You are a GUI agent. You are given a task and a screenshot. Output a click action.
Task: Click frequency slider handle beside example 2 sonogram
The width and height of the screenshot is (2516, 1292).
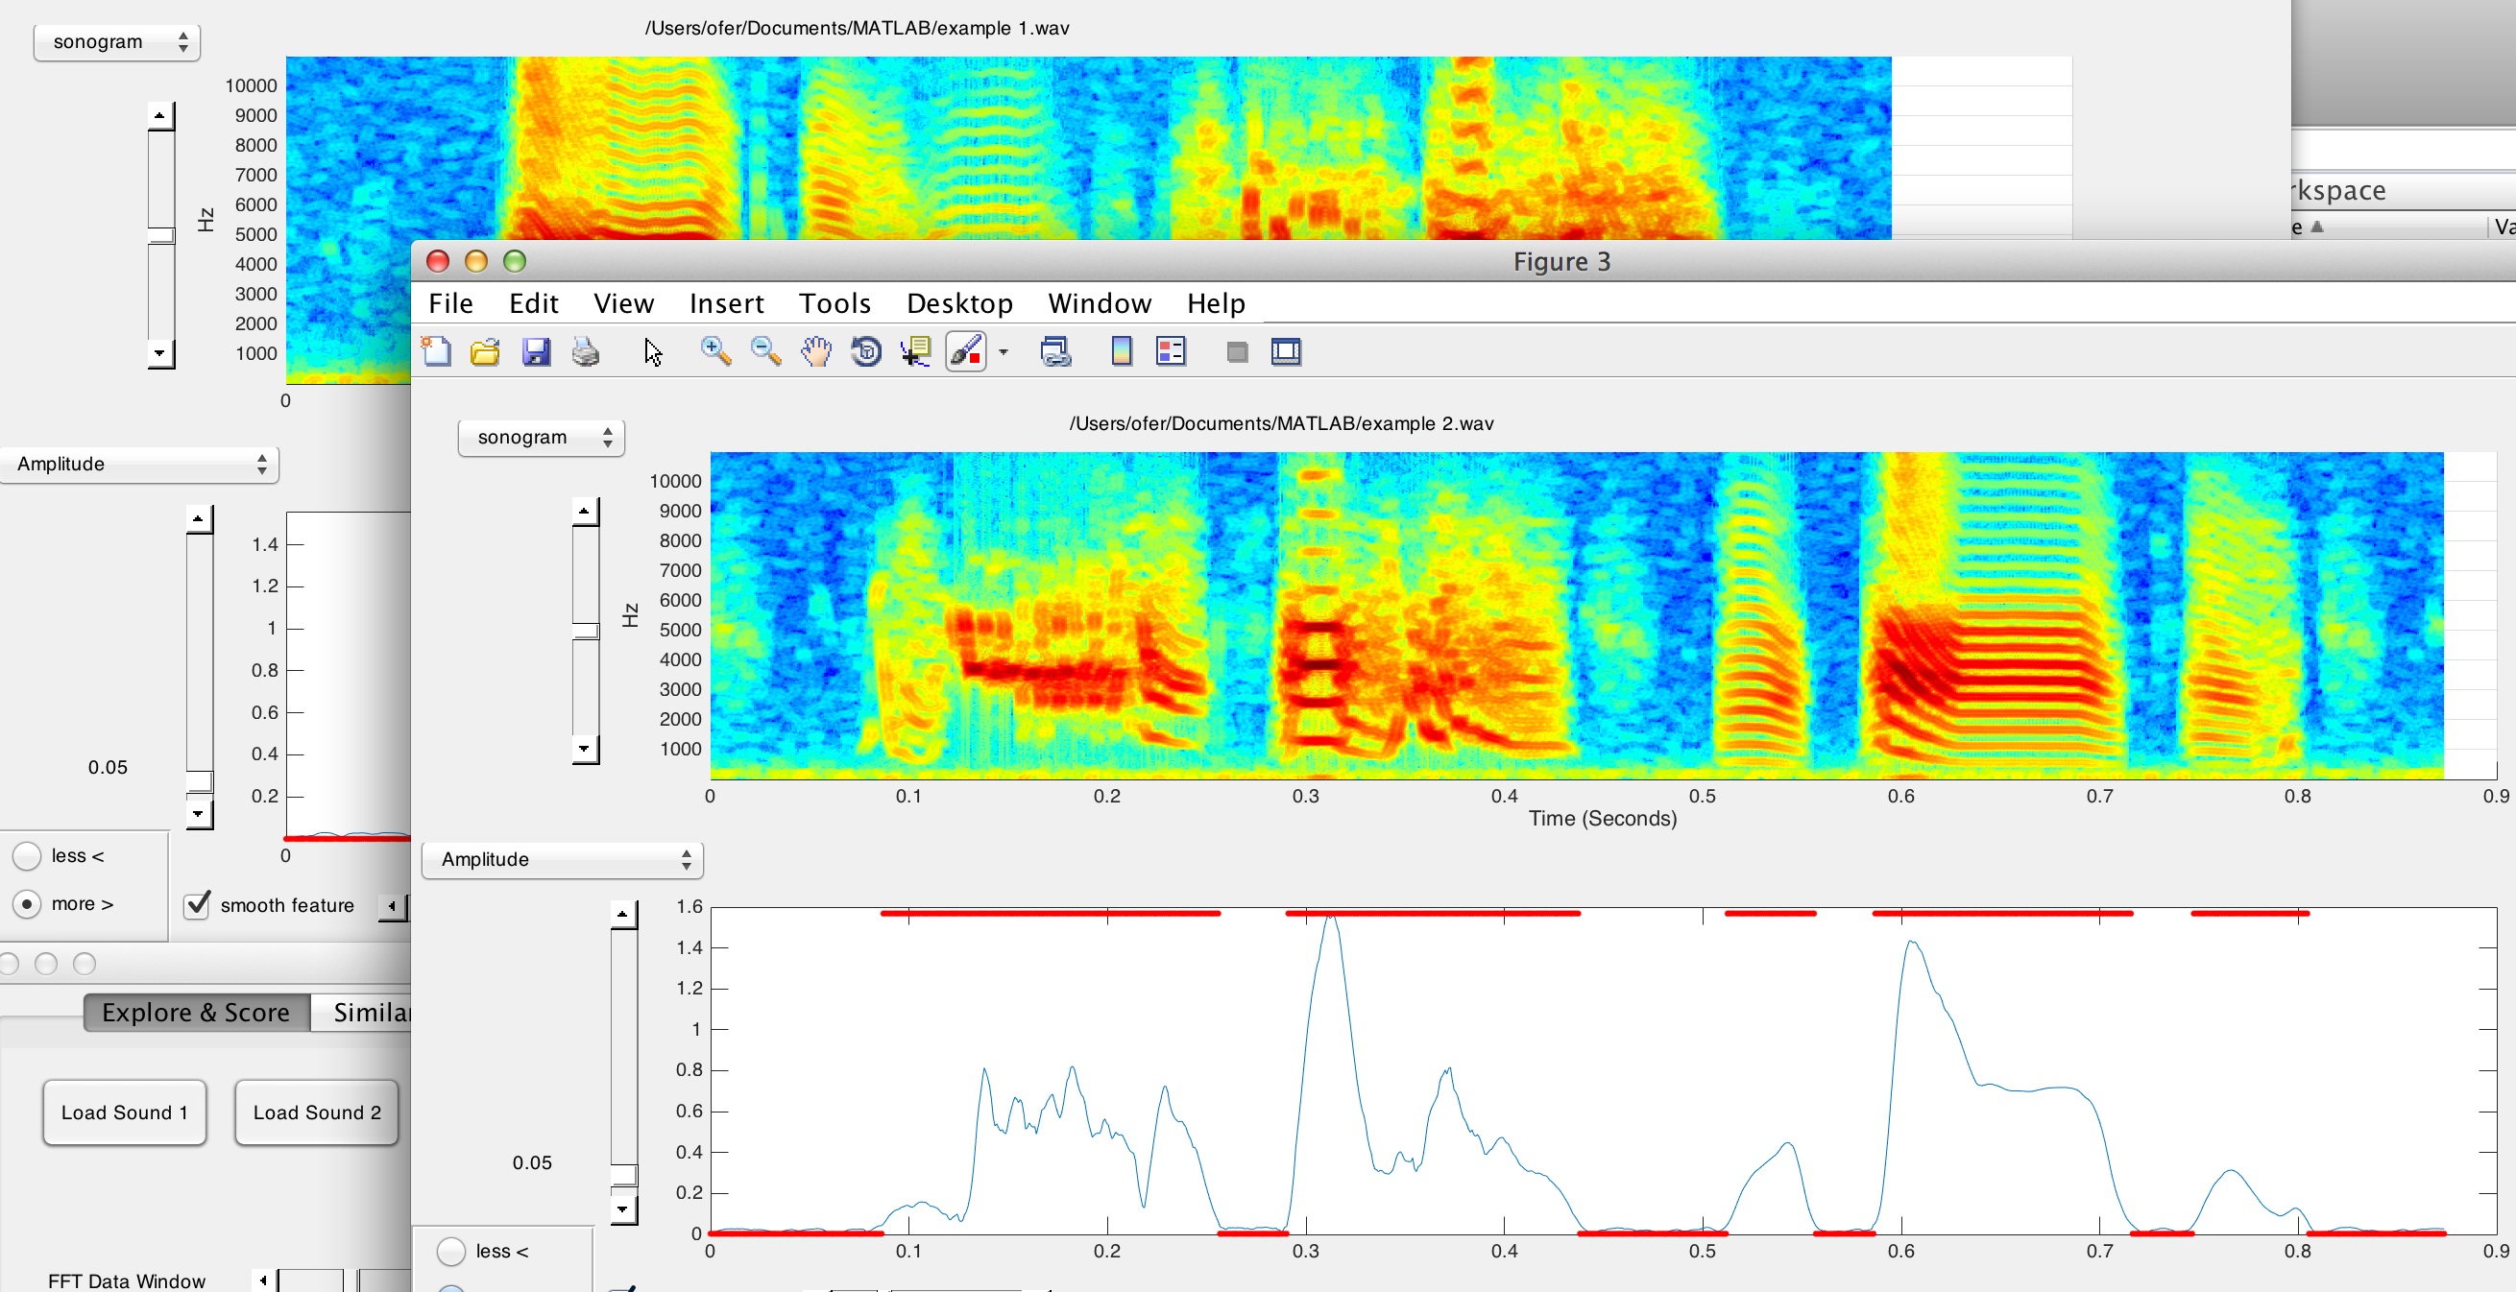[585, 631]
